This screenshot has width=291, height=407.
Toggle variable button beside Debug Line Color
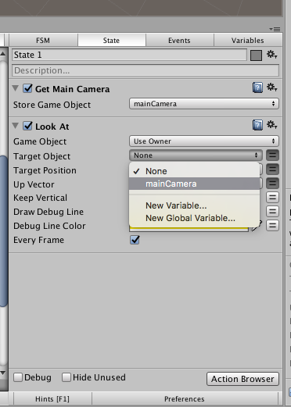pyautogui.click(x=272, y=226)
